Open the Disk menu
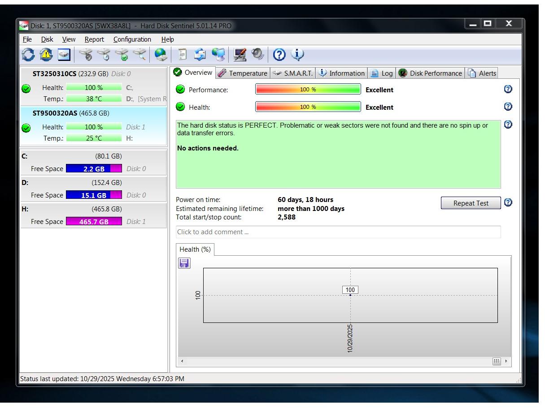This screenshot has width=545, height=408. pyautogui.click(x=47, y=39)
